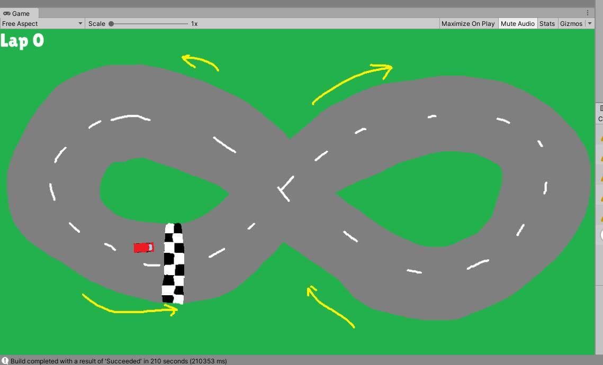The height and width of the screenshot is (365, 603).
Task: Click the build status info icon
Action: click(5, 361)
